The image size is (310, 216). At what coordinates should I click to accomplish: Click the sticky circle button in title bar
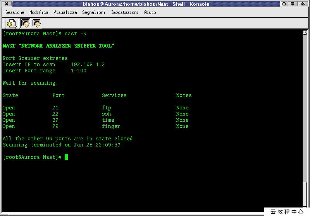285,4
